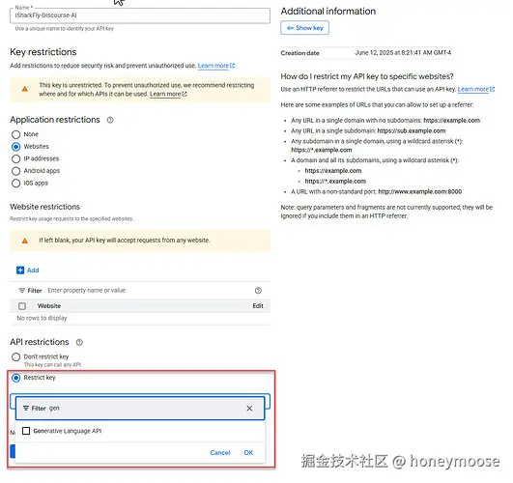The image size is (513, 483).
Task: Select the None application restriction
Action: click(x=15, y=134)
